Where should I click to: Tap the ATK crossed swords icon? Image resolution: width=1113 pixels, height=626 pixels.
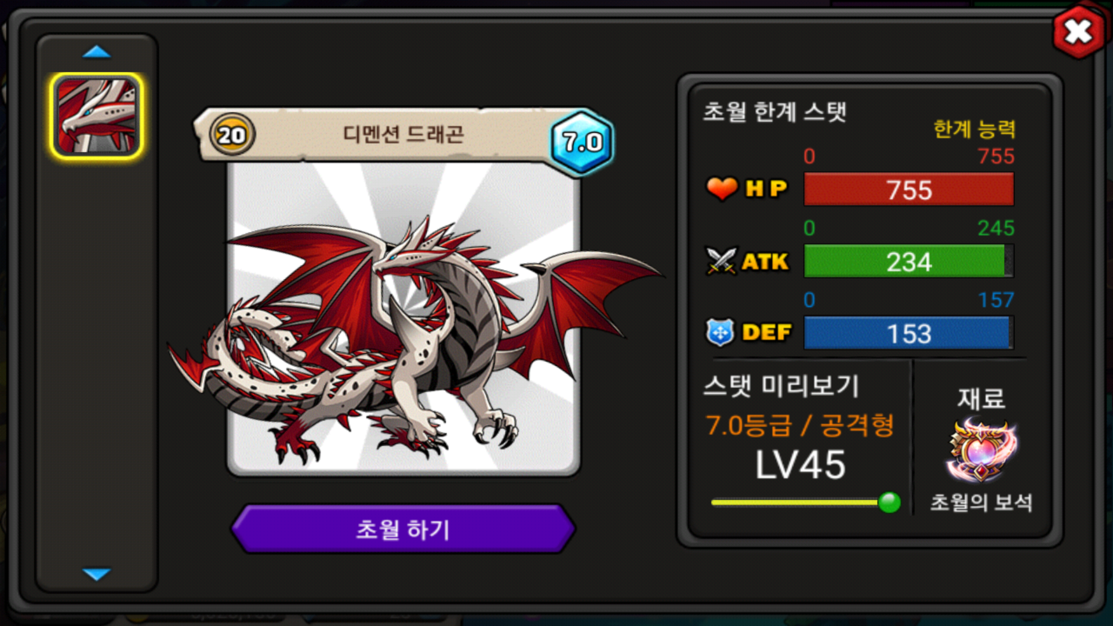tap(721, 261)
